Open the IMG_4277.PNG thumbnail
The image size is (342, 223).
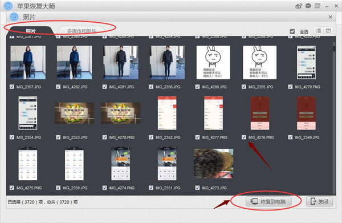click(x=213, y=113)
